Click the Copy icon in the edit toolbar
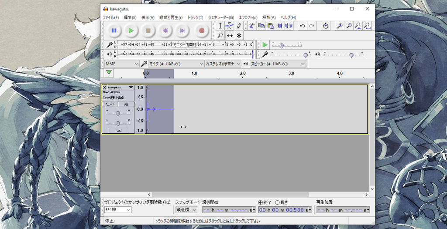Viewport: 447px width, 229px height. [261, 26]
